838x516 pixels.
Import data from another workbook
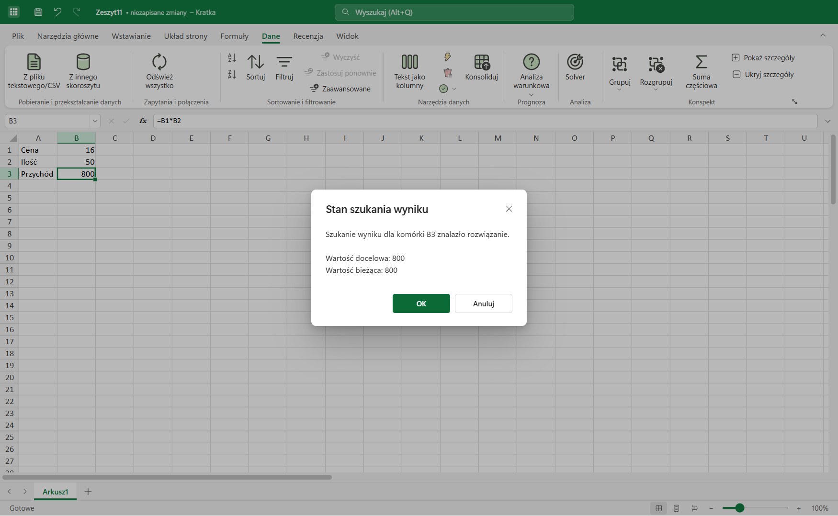tap(83, 71)
